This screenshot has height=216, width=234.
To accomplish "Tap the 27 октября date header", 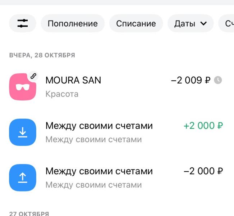I will click(x=29, y=213).
